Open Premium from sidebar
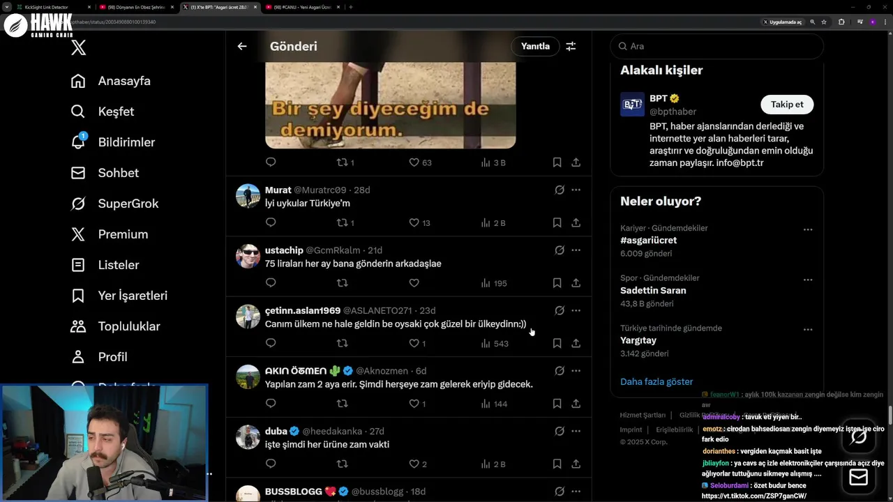The width and height of the screenshot is (893, 502). coord(110,234)
